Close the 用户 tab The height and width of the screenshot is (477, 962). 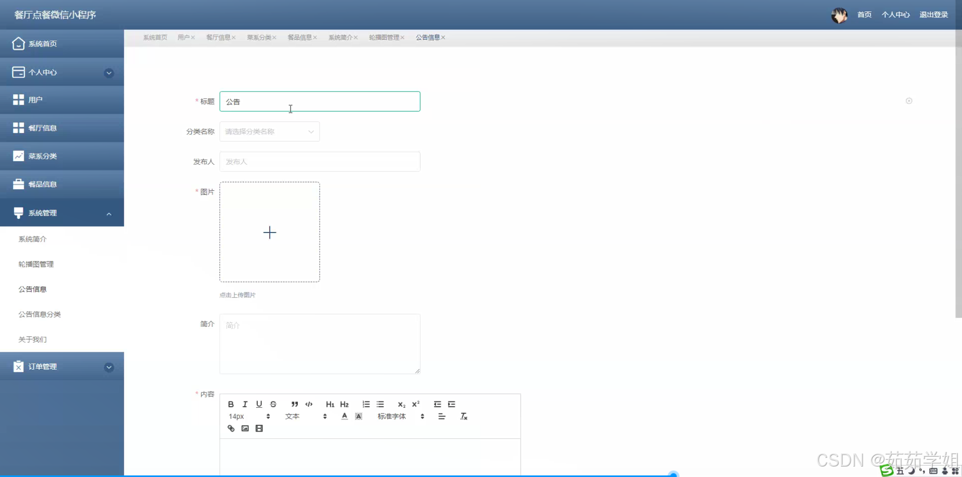(x=193, y=38)
